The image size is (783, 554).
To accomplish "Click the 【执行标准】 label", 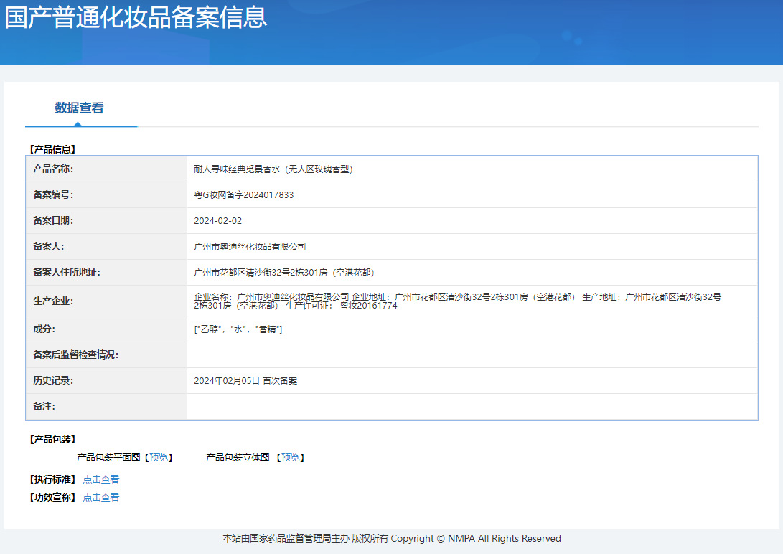I will pos(52,479).
